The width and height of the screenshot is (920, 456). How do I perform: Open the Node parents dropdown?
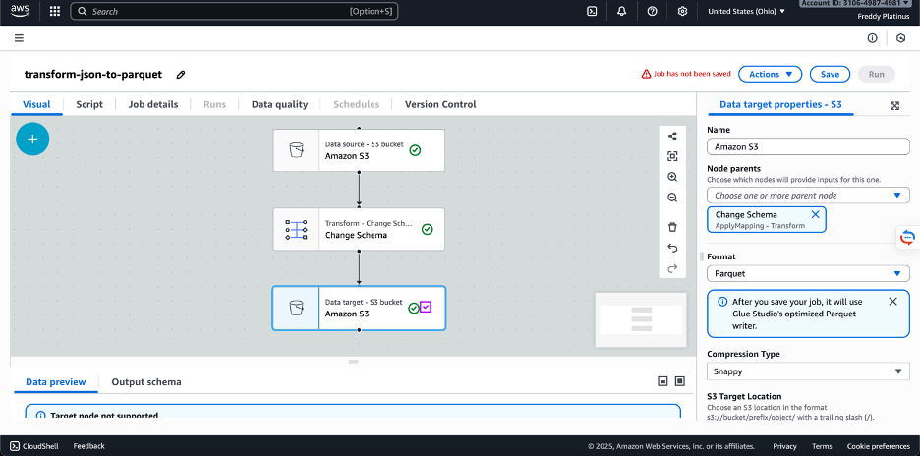coord(808,195)
